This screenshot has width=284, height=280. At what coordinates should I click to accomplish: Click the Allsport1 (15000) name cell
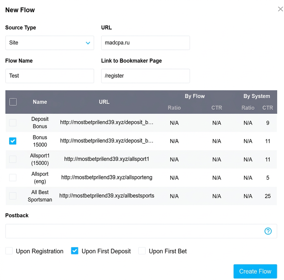click(40, 159)
